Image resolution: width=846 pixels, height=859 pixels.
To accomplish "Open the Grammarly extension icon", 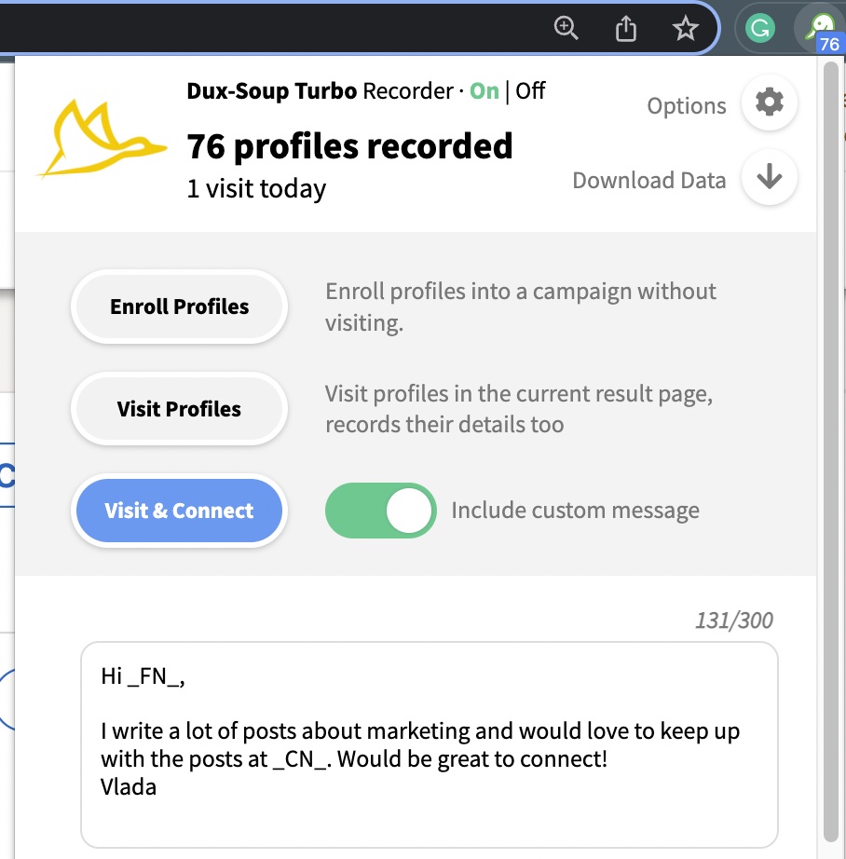I will point(760,28).
